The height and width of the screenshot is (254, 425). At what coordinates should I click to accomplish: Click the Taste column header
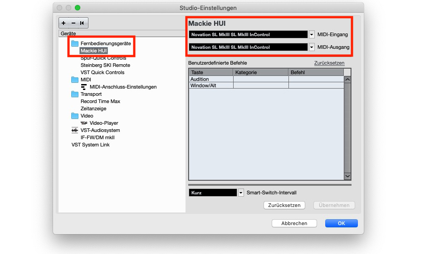[211, 72]
